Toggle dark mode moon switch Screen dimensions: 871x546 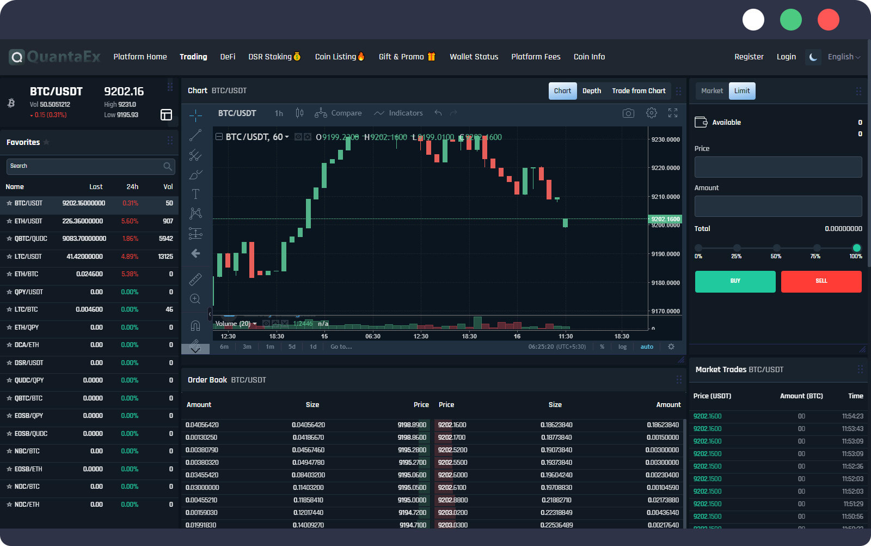813,57
